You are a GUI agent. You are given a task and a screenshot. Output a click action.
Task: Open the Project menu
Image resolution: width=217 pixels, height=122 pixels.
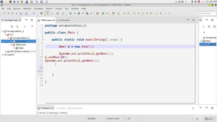tap(59, 8)
